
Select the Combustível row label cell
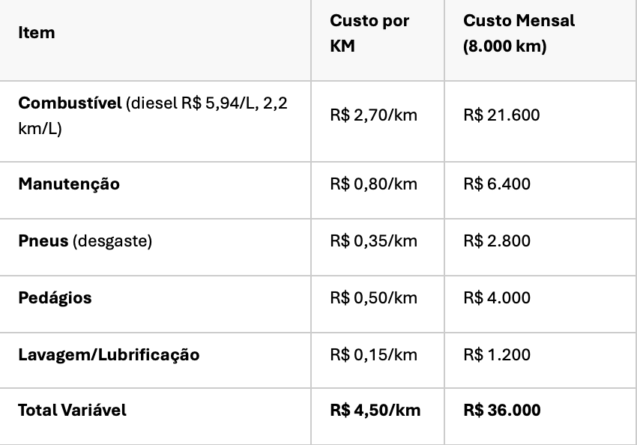153,115
